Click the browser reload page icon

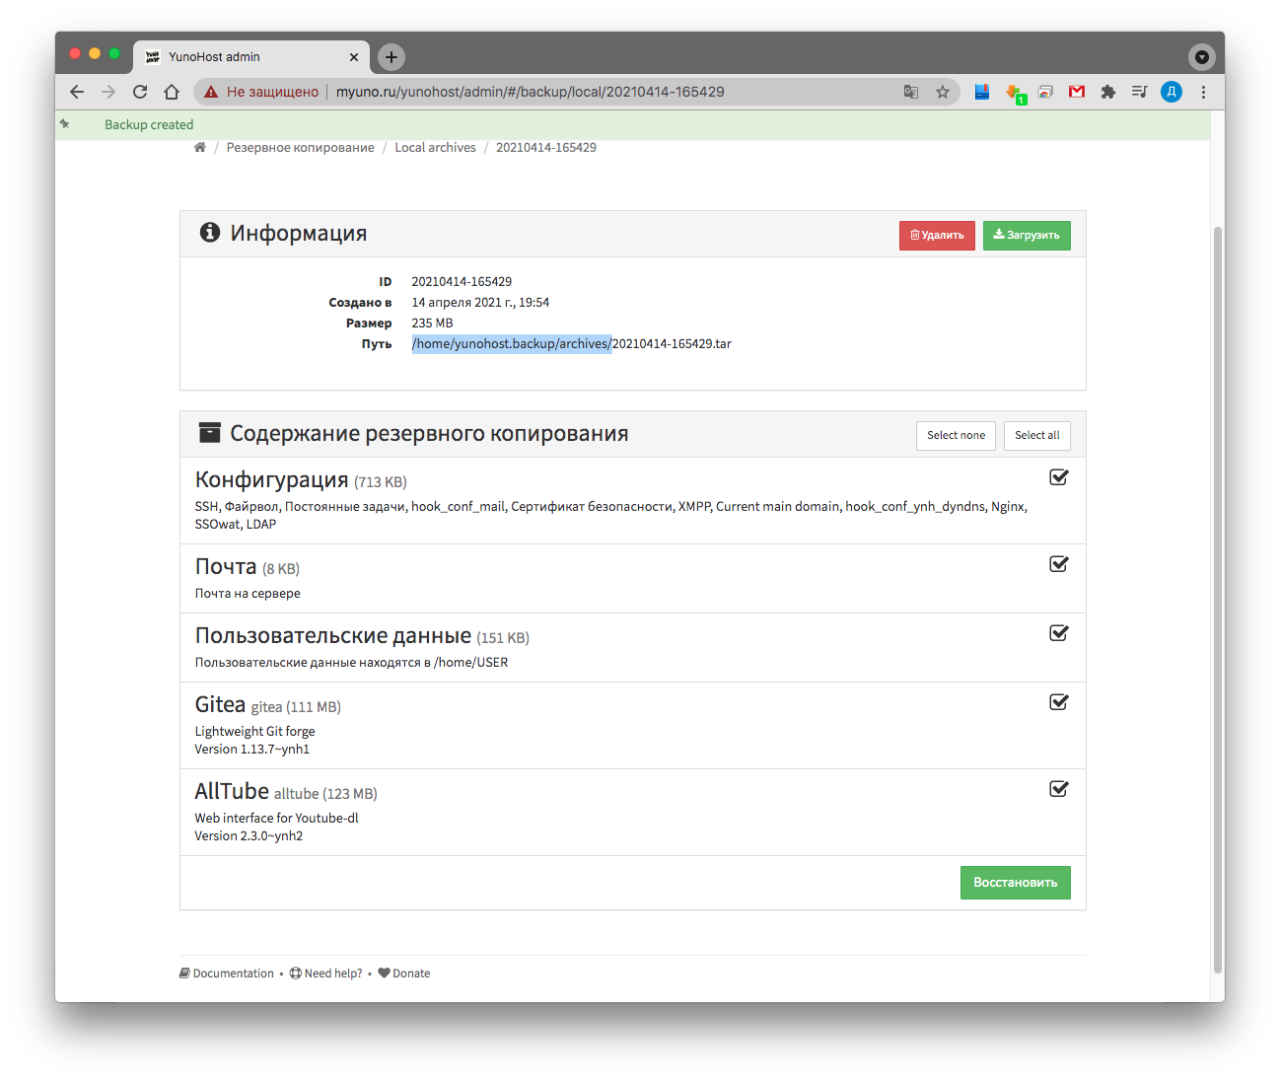pyautogui.click(x=140, y=92)
